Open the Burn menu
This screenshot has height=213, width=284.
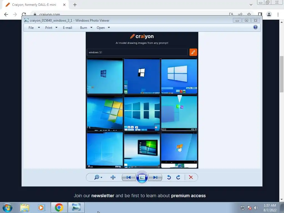(x=83, y=28)
